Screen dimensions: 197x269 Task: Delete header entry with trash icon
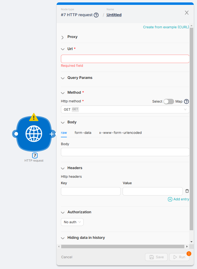point(187,191)
